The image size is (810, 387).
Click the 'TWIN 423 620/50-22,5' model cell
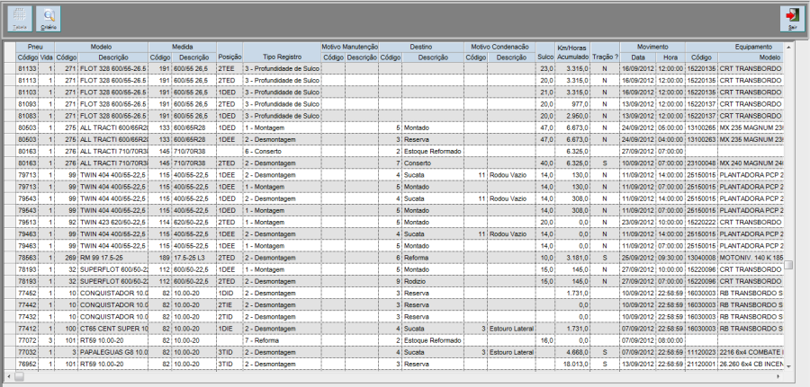tap(113, 223)
